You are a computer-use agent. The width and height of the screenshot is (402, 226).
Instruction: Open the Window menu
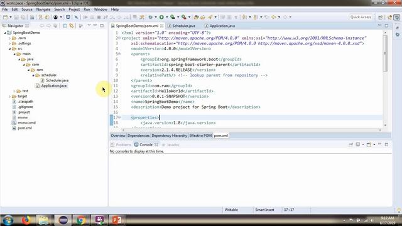(x=100, y=9)
